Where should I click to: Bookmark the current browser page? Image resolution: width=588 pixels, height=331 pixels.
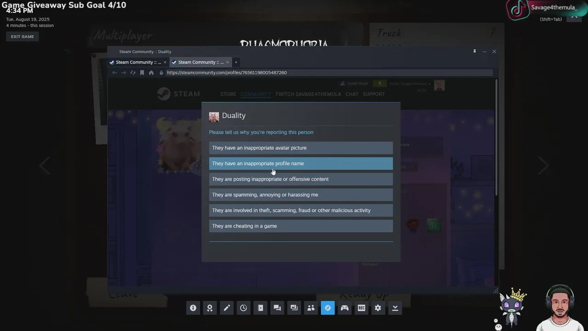[x=142, y=73]
